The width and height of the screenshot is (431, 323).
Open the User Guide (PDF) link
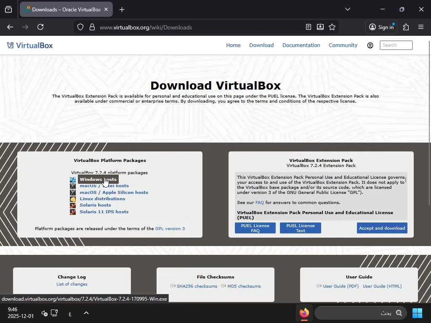[x=341, y=286]
